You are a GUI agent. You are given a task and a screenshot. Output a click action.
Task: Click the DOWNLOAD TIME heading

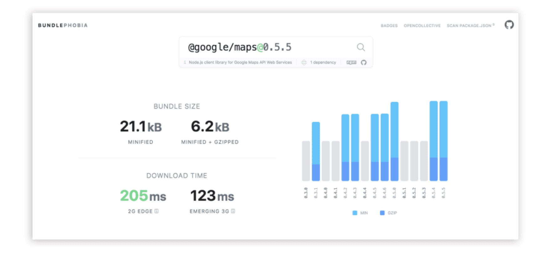[x=177, y=176]
